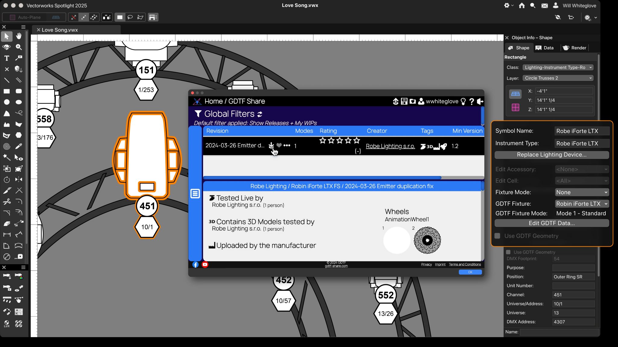Screen dimensions: 618x347
Task: Select the Mirror tool in tool palette
Action: 19,180
